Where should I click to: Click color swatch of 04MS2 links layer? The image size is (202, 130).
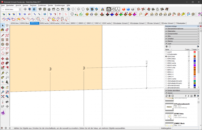click(x=194, y=61)
